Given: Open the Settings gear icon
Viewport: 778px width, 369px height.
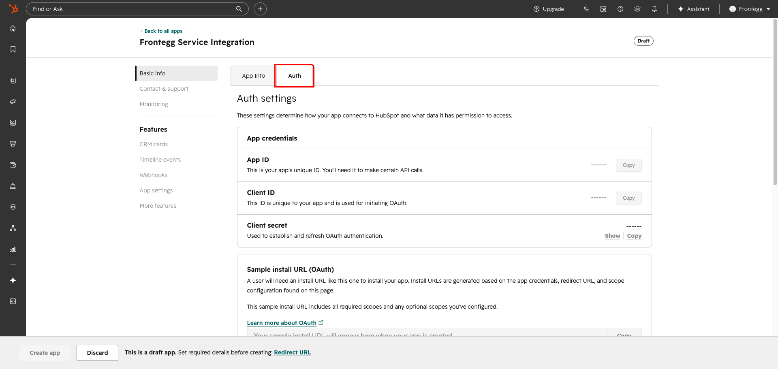Looking at the screenshot, I should coord(637,9).
